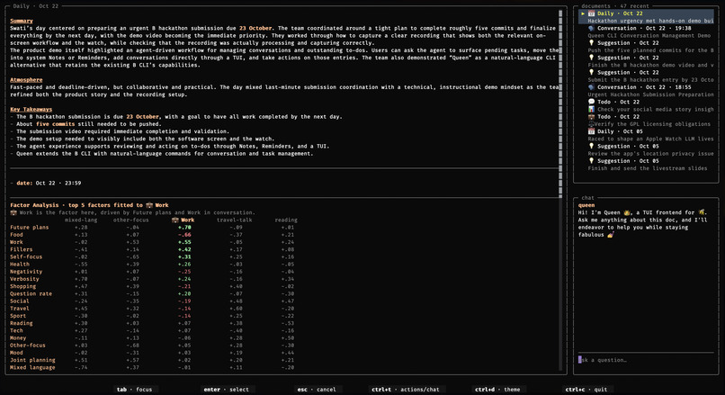725x395 pixels.
Task: Click the 'Self-focus' row label
Action: point(26,256)
